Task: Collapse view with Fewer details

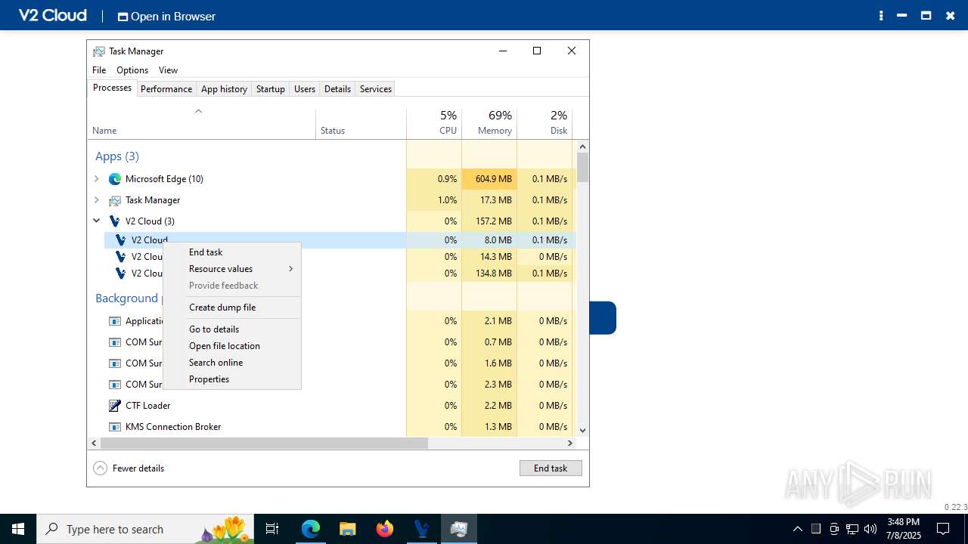Action: [129, 468]
